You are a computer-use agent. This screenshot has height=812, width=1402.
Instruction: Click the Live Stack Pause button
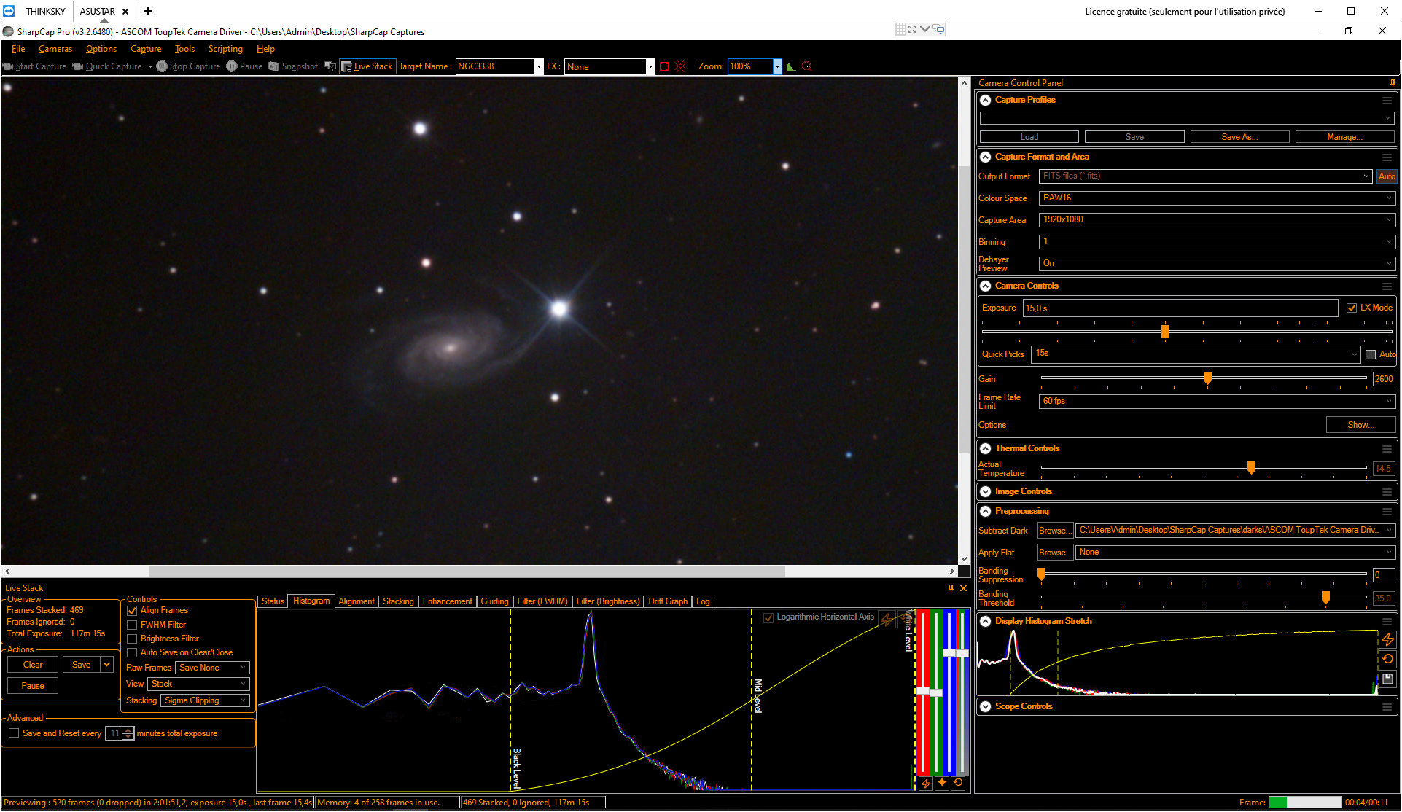[x=33, y=687]
